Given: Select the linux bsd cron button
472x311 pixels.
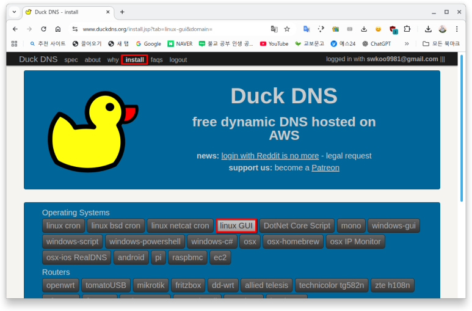Looking at the screenshot, I should 115,225.
